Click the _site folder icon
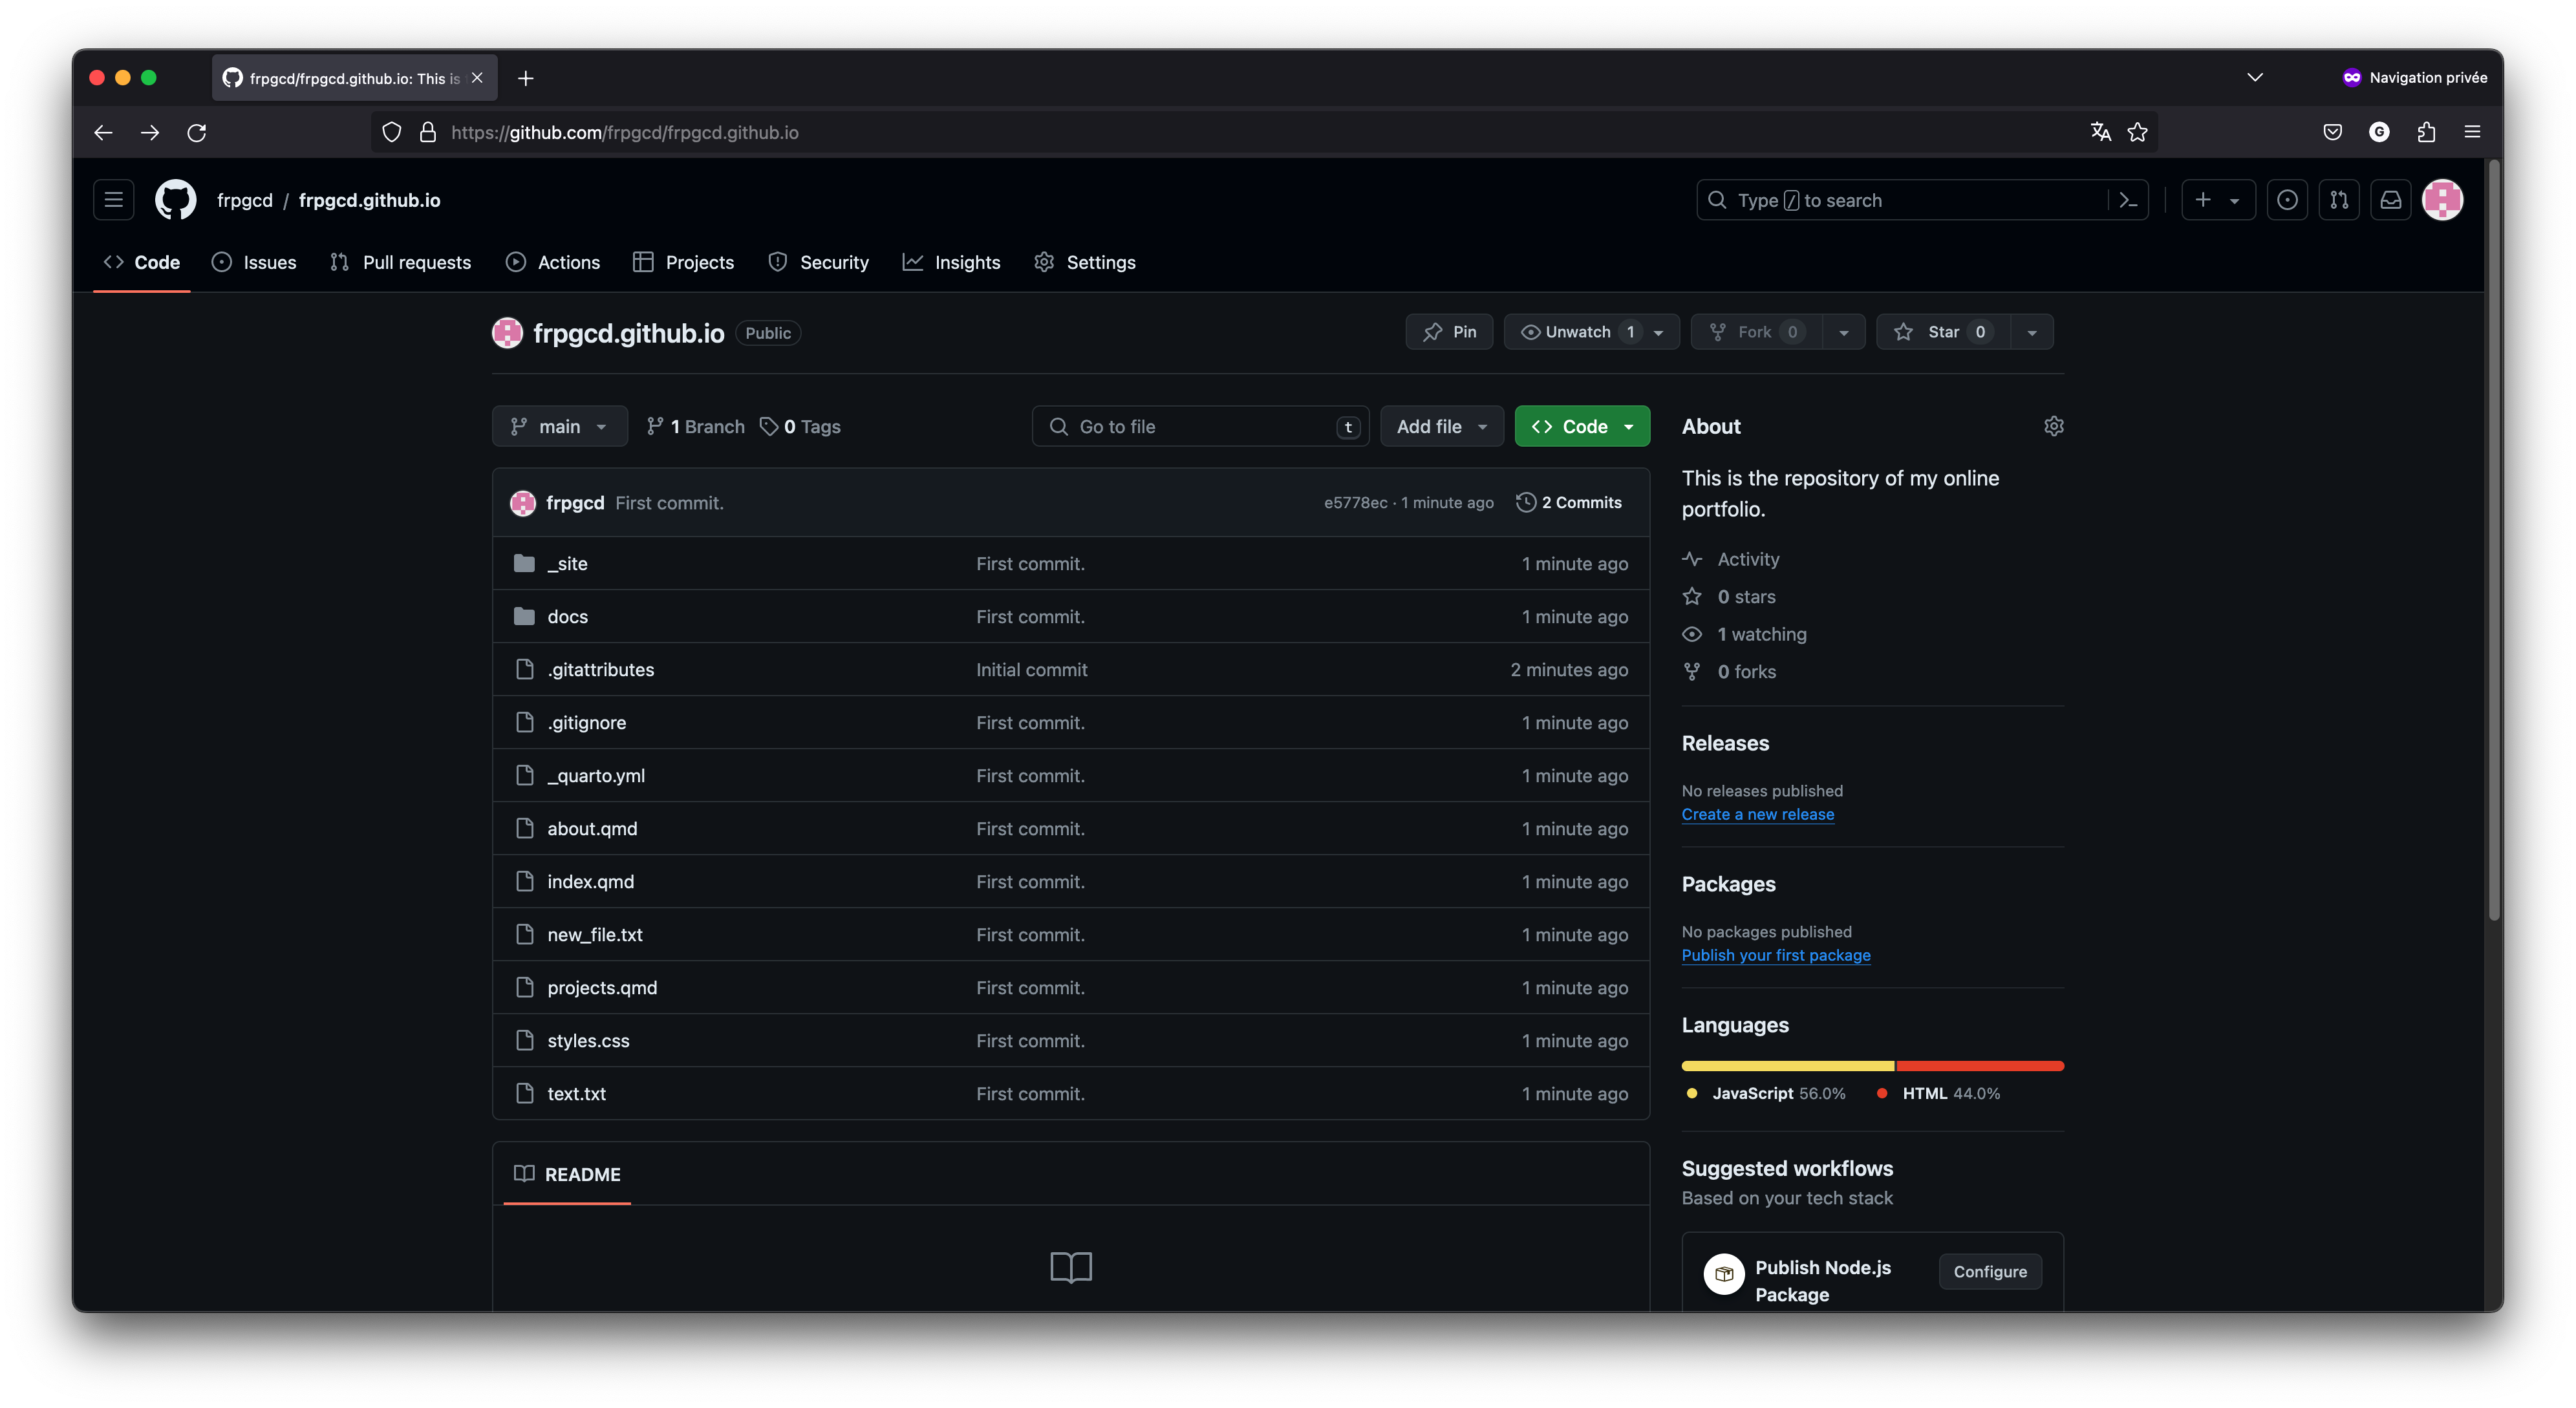The width and height of the screenshot is (2576, 1408). tap(524, 563)
